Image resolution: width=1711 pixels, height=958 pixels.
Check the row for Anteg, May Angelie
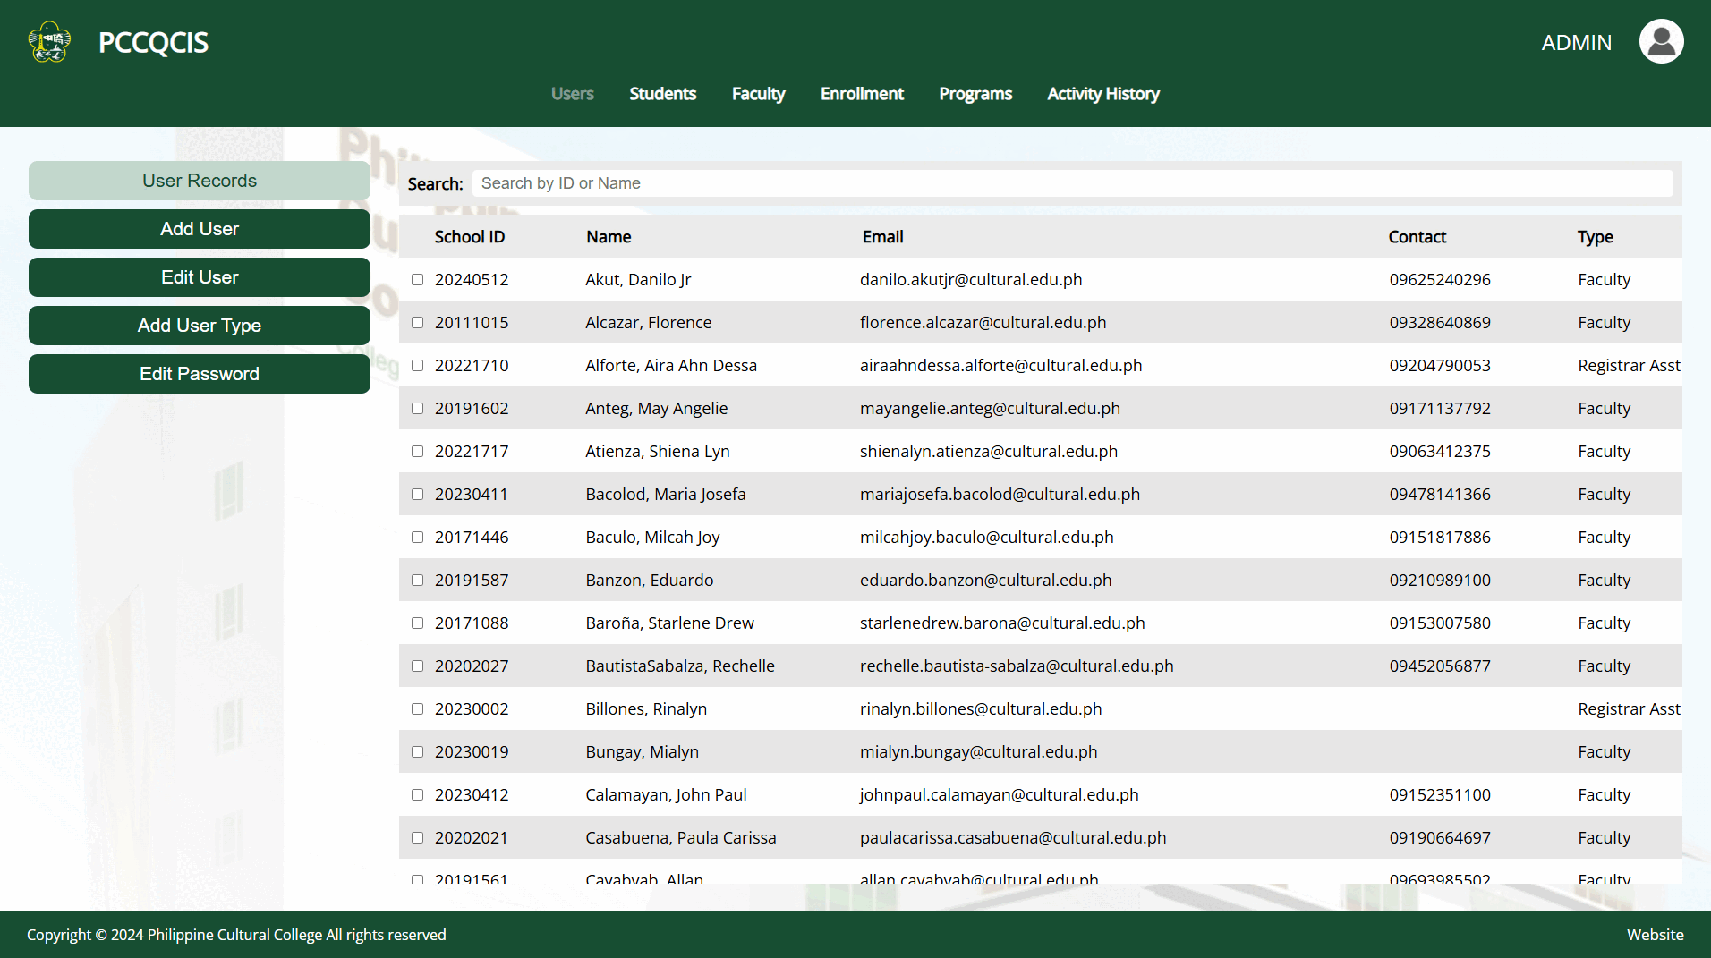click(417, 409)
